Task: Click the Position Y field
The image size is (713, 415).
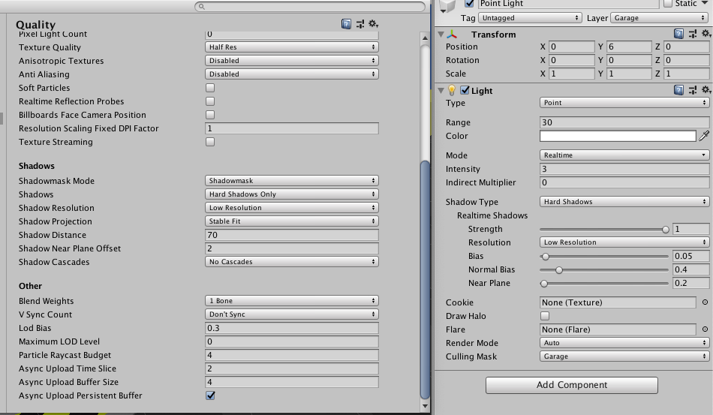Action: pos(629,47)
